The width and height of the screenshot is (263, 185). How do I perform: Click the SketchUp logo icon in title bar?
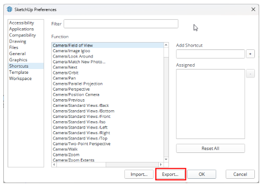coord(10,9)
